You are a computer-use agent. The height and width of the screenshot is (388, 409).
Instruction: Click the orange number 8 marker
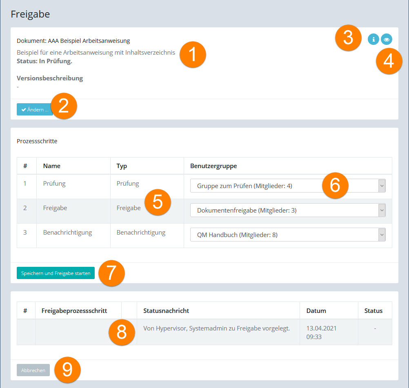[x=122, y=332]
